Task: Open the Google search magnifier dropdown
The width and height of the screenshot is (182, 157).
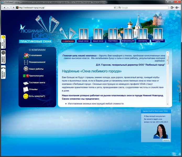Action: coord(120,8)
